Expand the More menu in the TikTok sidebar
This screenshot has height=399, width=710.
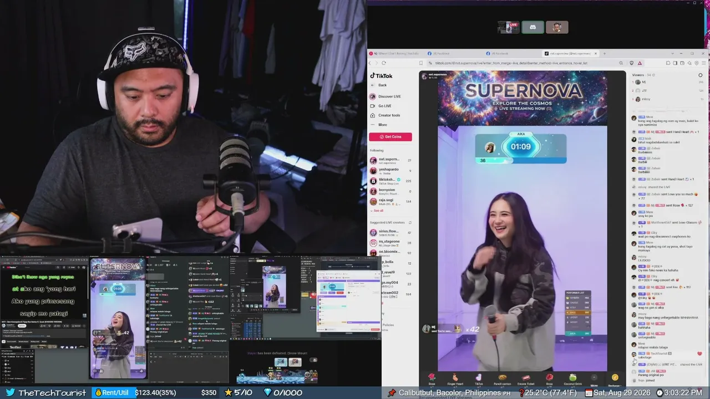tap(378, 125)
